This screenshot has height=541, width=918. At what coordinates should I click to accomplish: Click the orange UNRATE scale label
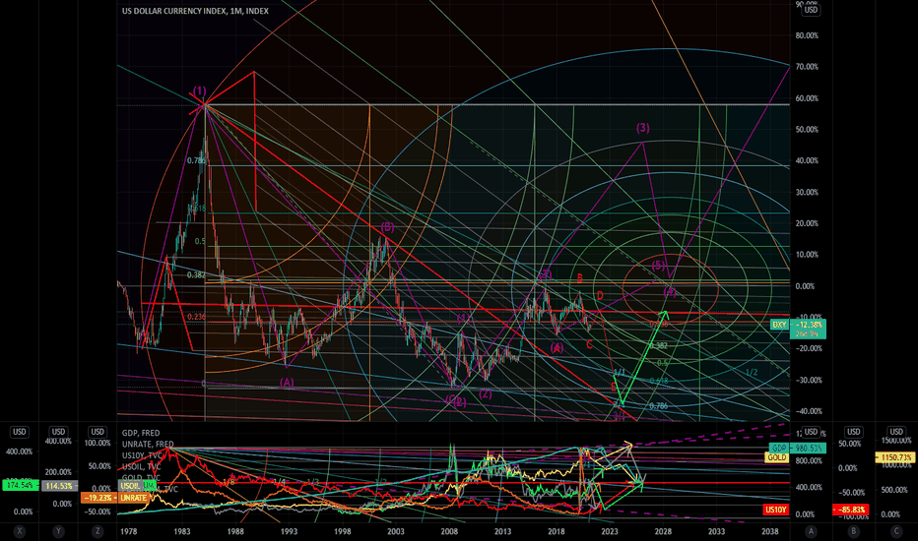tap(134, 498)
